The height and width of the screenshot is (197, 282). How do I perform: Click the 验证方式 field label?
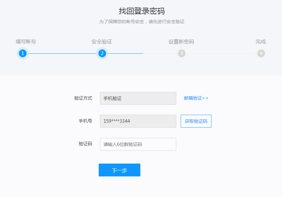[82, 98]
